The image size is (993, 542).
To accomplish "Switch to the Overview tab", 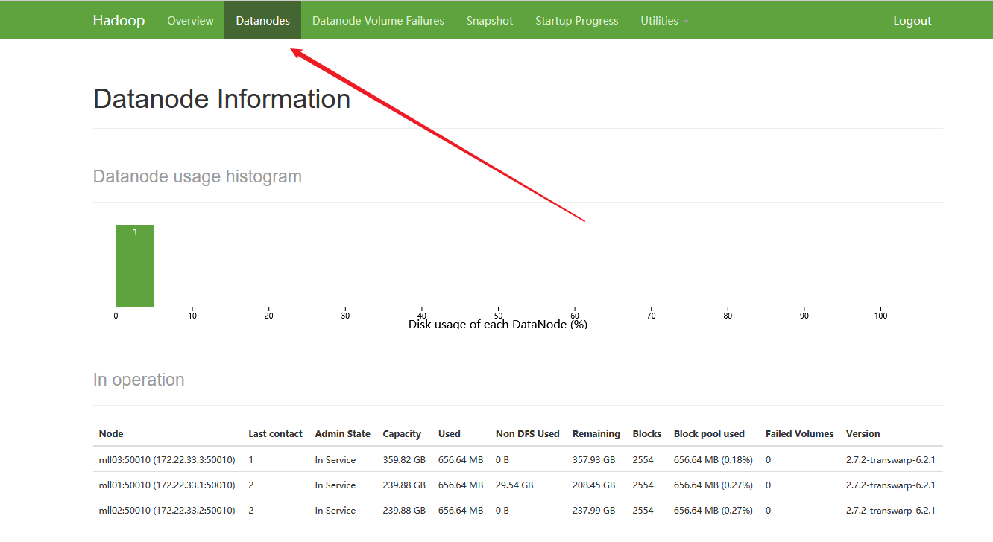I will point(190,20).
